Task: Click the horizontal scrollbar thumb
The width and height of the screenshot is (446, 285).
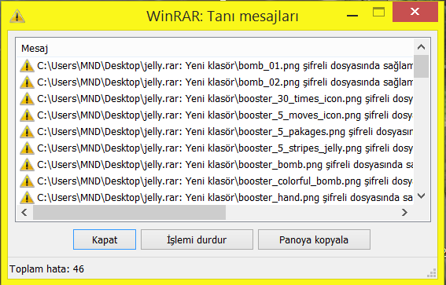Action: pyautogui.click(x=130, y=212)
